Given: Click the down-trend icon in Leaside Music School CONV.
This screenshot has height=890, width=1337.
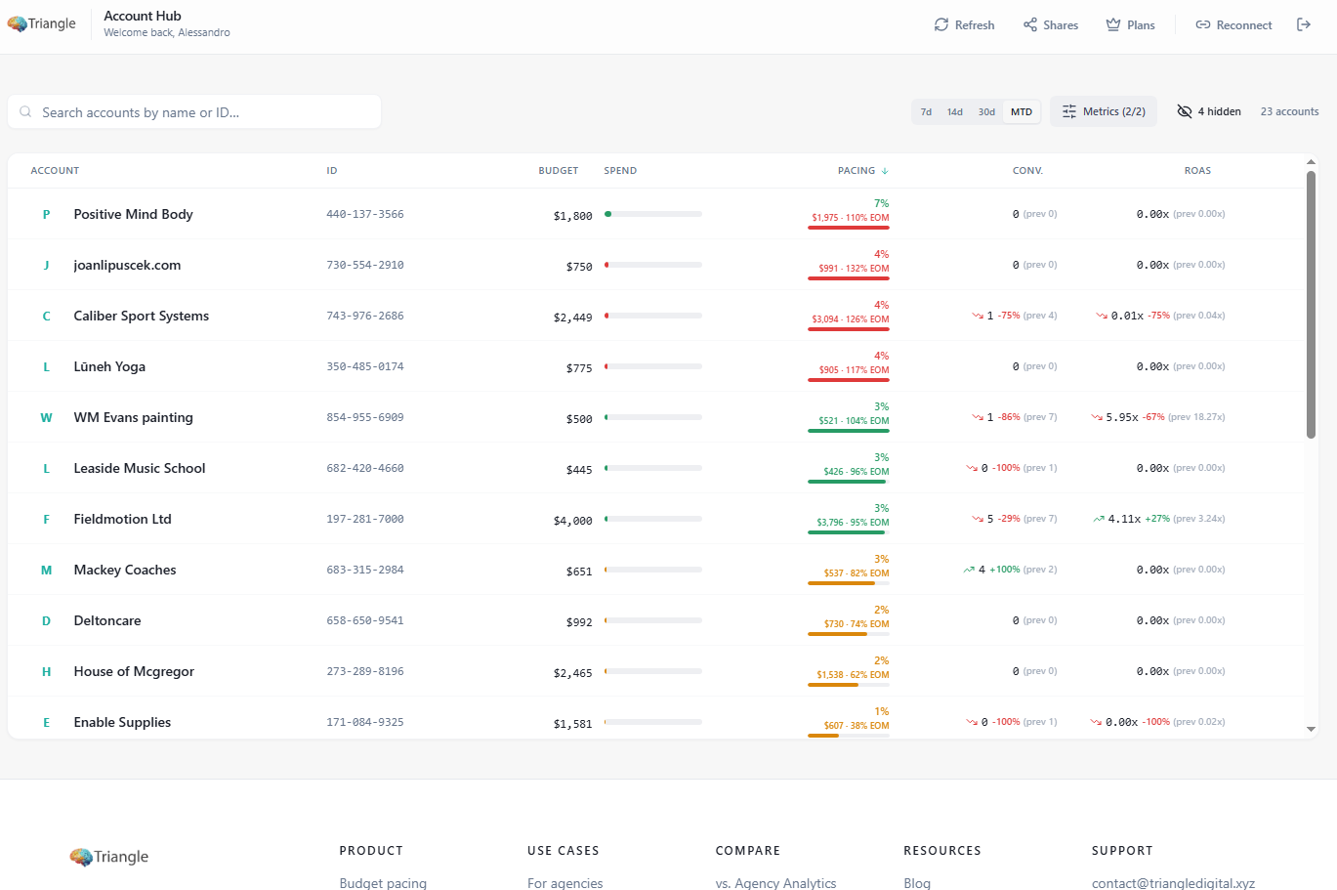Looking at the screenshot, I should pyautogui.click(x=972, y=468).
